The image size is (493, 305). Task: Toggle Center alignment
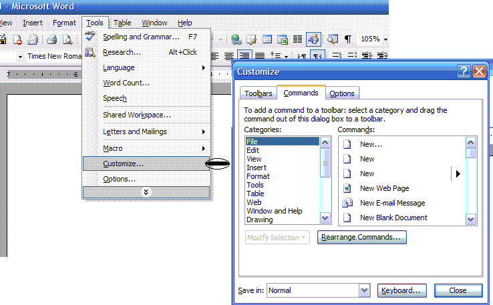click(x=229, y=56)
